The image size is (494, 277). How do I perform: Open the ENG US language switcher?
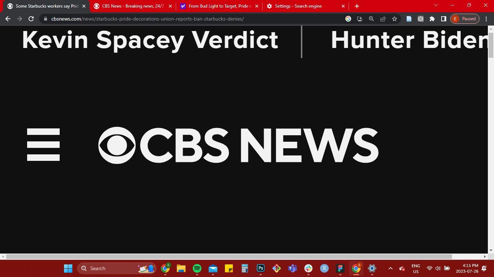pos(416,268)
